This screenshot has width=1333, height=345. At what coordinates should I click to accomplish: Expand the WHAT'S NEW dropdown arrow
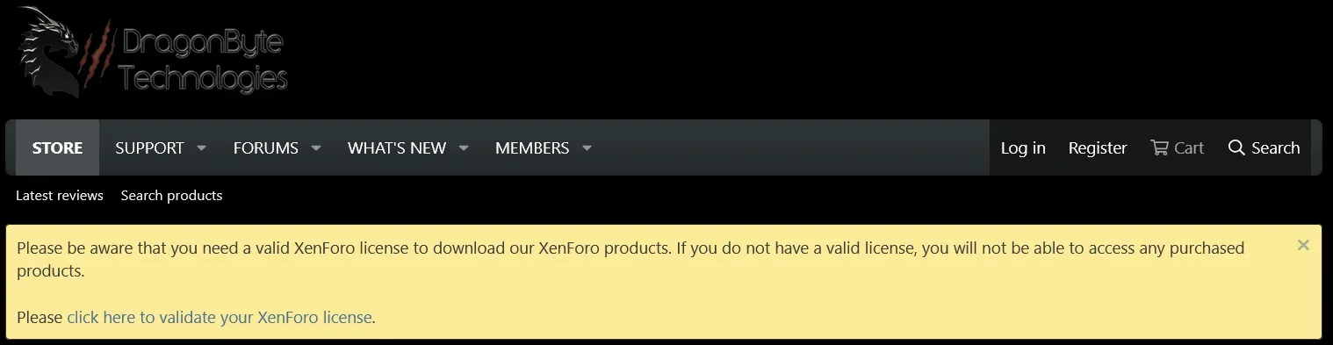click(464, 148)
